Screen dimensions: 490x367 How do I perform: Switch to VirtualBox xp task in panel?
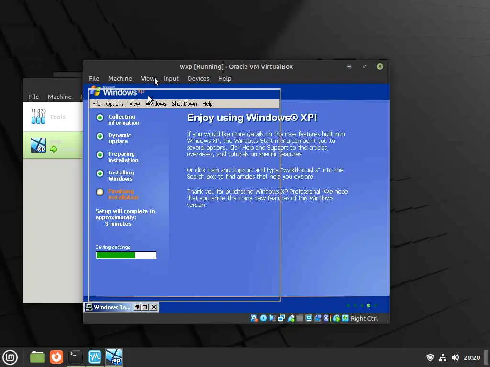click(114, 357)
